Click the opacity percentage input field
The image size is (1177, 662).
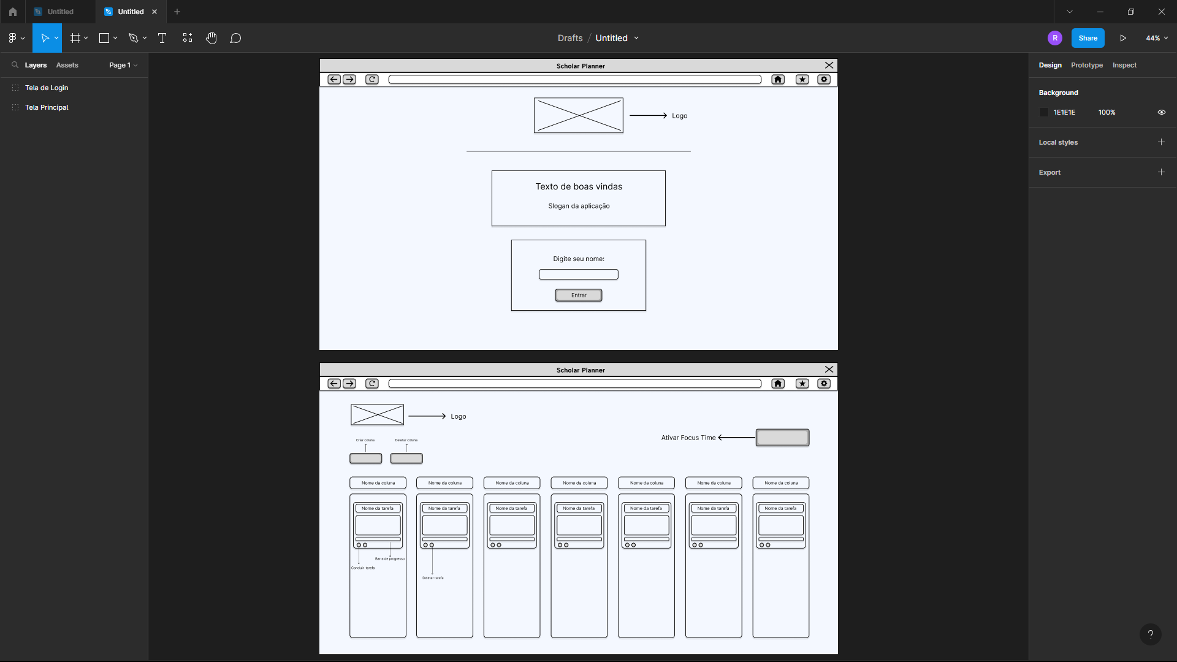[1107, 112]
